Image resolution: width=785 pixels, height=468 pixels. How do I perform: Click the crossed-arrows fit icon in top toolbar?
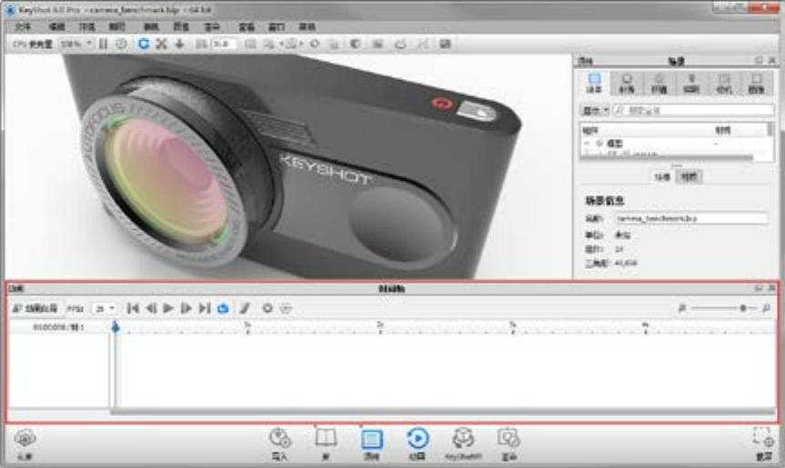pos(161,44)
